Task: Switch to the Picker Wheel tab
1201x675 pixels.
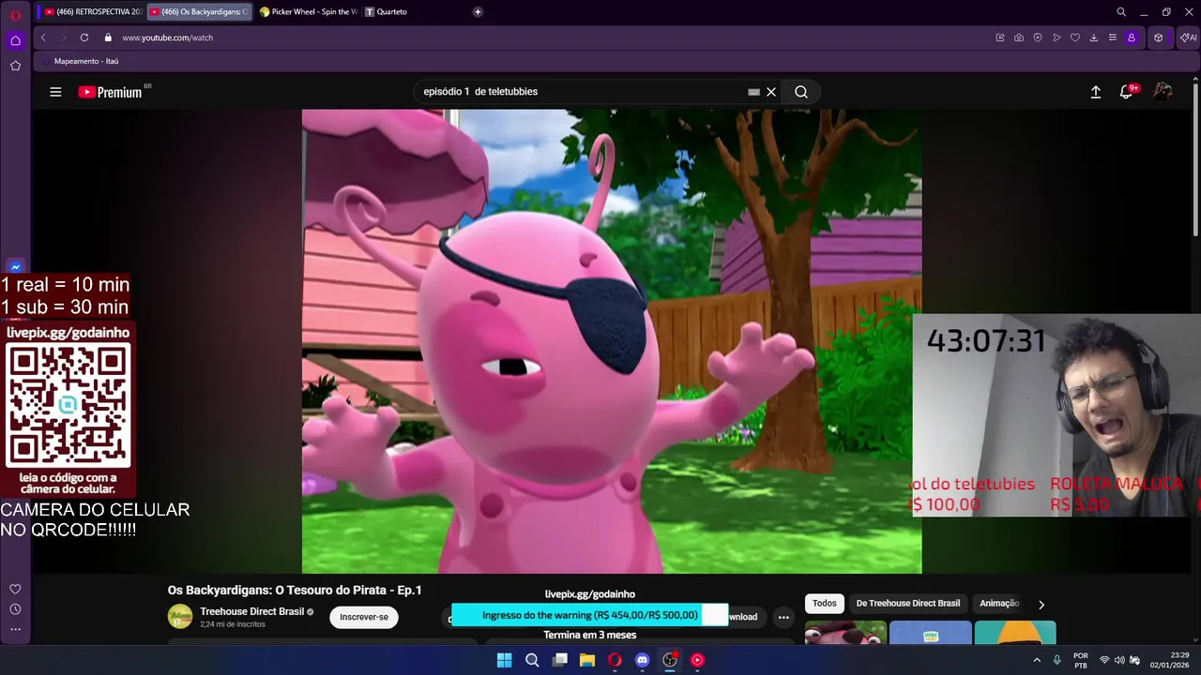Action: [308, 12]
